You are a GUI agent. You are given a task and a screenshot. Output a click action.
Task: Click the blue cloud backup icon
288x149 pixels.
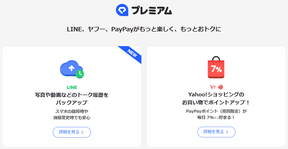coord(70,69)
